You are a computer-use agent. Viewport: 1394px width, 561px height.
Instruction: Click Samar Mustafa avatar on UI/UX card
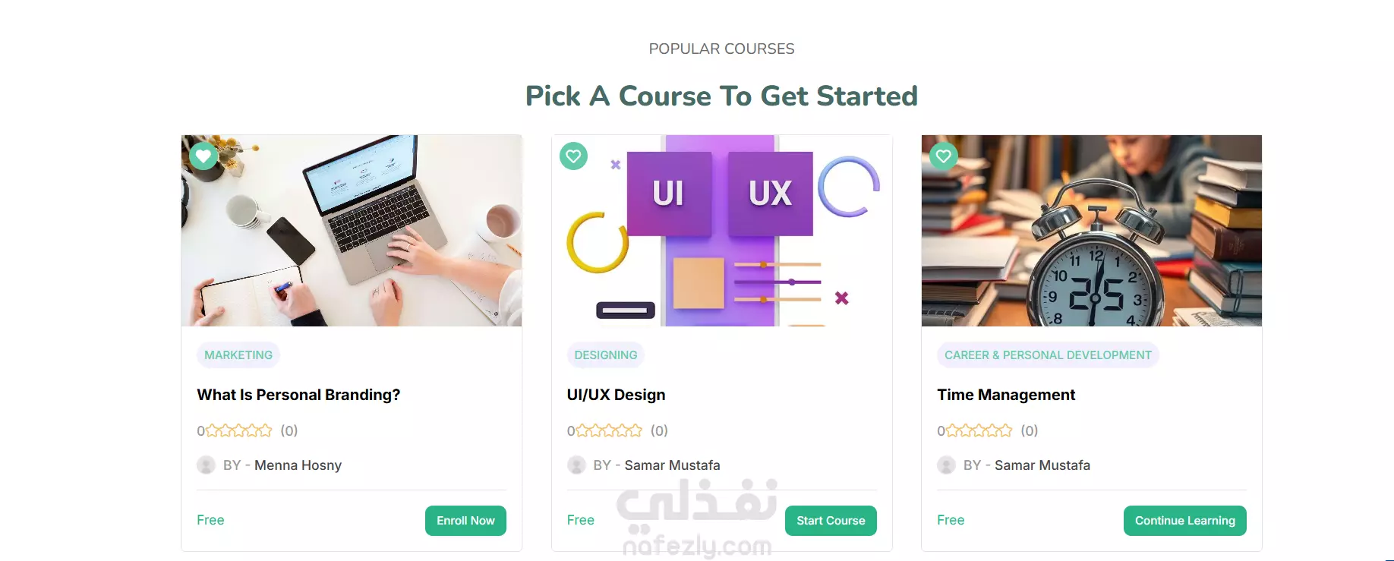576,465
